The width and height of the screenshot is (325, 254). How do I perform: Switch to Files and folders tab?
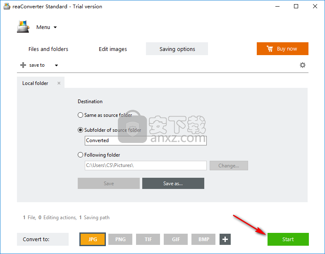pos(48,49)
